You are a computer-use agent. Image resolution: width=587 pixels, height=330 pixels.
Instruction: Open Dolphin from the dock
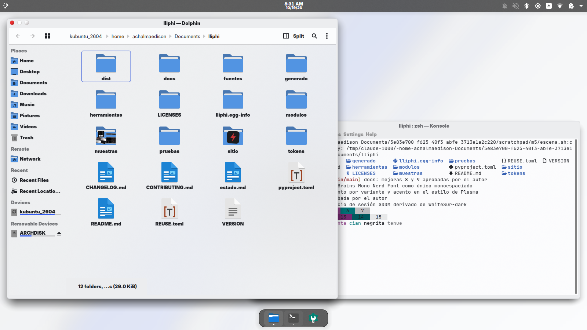pyautogui.click(x=274, y=318)
